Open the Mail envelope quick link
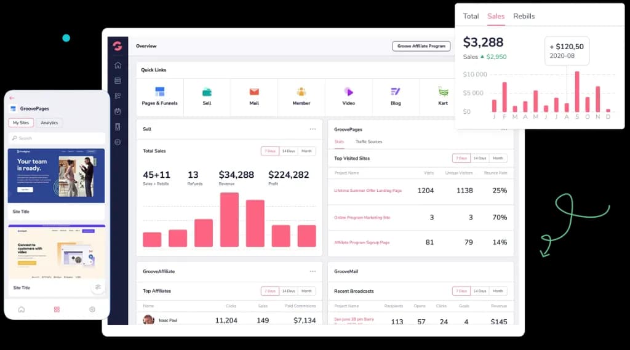The image size is (630, 350). 254,97
